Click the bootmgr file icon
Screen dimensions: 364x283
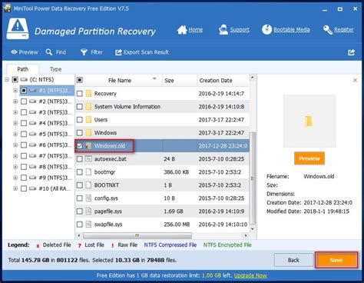pyautogui.click(x=88, y=172)
